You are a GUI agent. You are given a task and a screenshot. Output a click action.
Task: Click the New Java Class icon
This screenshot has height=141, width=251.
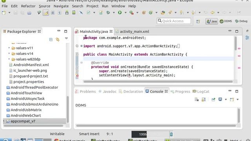151,13
